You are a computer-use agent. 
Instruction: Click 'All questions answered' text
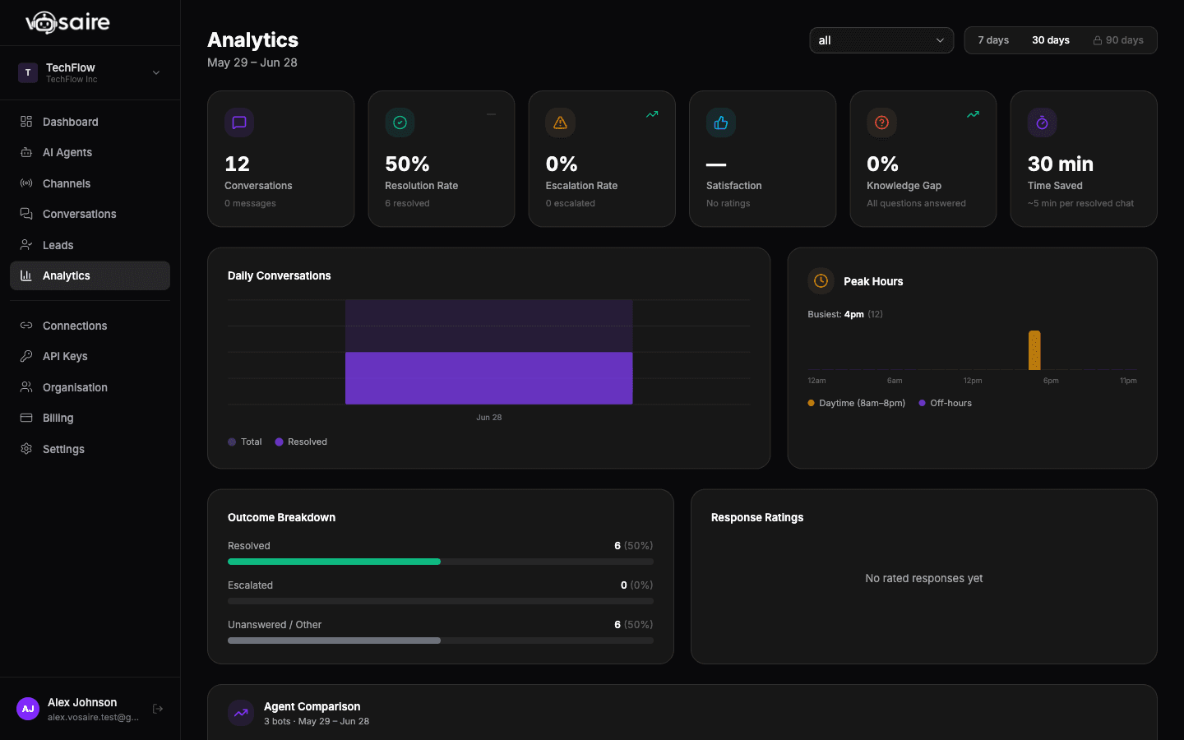(x=916, y=203)
